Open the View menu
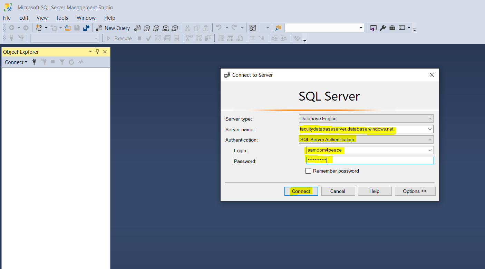 (x=42, y=18)
